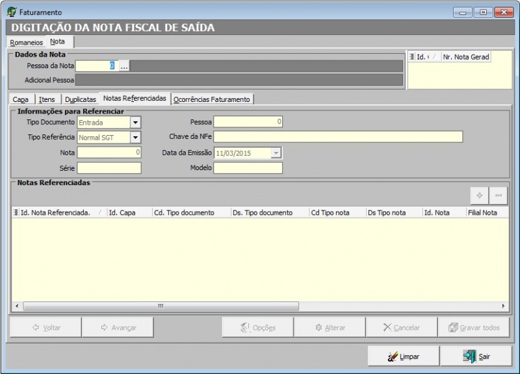Select the Ocorrências Faturamento tab
520x374 pixels.
point(211,99)
